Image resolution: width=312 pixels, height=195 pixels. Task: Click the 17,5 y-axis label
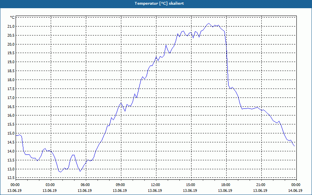11,89
